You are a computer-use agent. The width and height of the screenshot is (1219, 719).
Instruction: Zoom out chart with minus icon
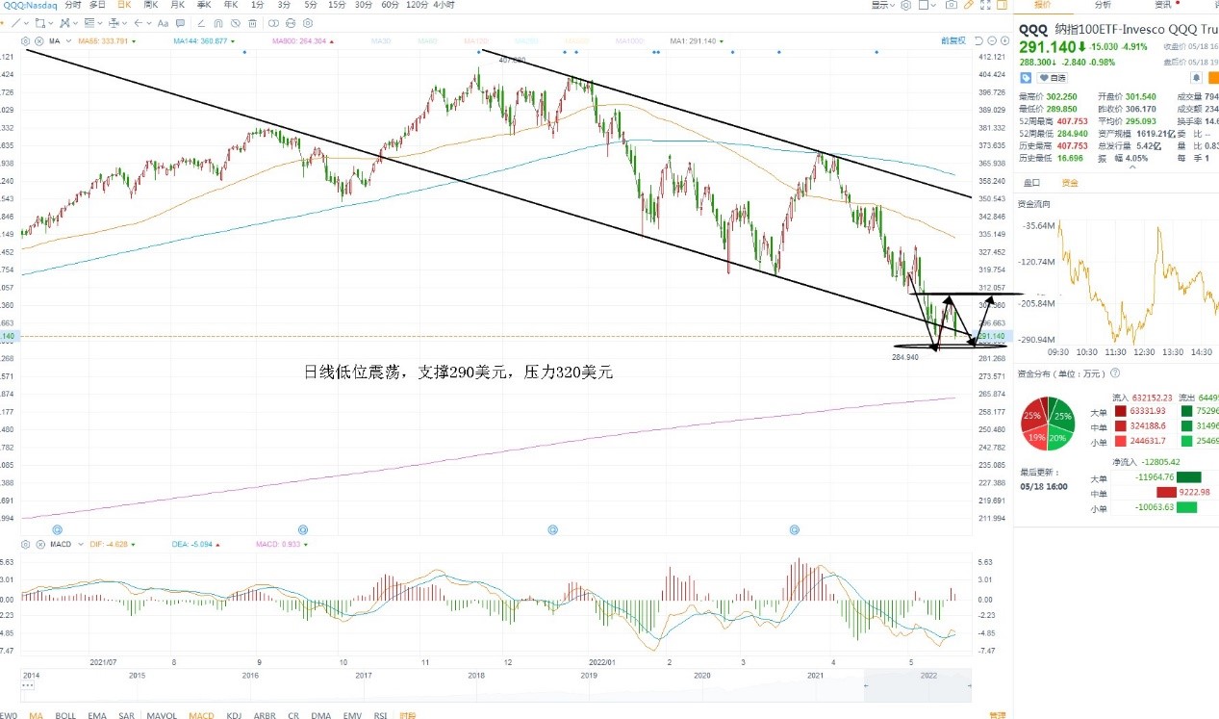[992, 40]
